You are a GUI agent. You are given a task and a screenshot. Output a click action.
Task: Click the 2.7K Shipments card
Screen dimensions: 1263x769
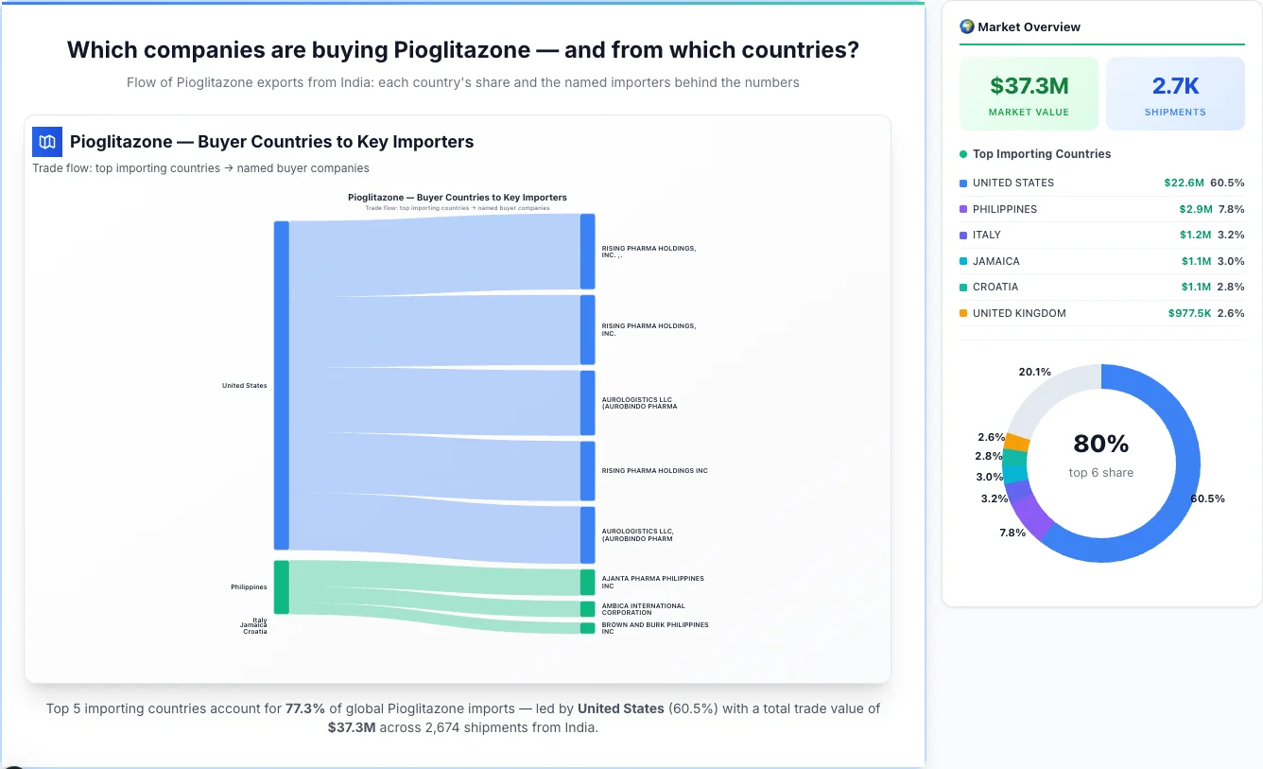pos(1175,93)
